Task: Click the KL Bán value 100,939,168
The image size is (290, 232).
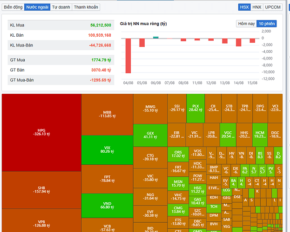Action: pyautogui.click(x=100, y=35)
